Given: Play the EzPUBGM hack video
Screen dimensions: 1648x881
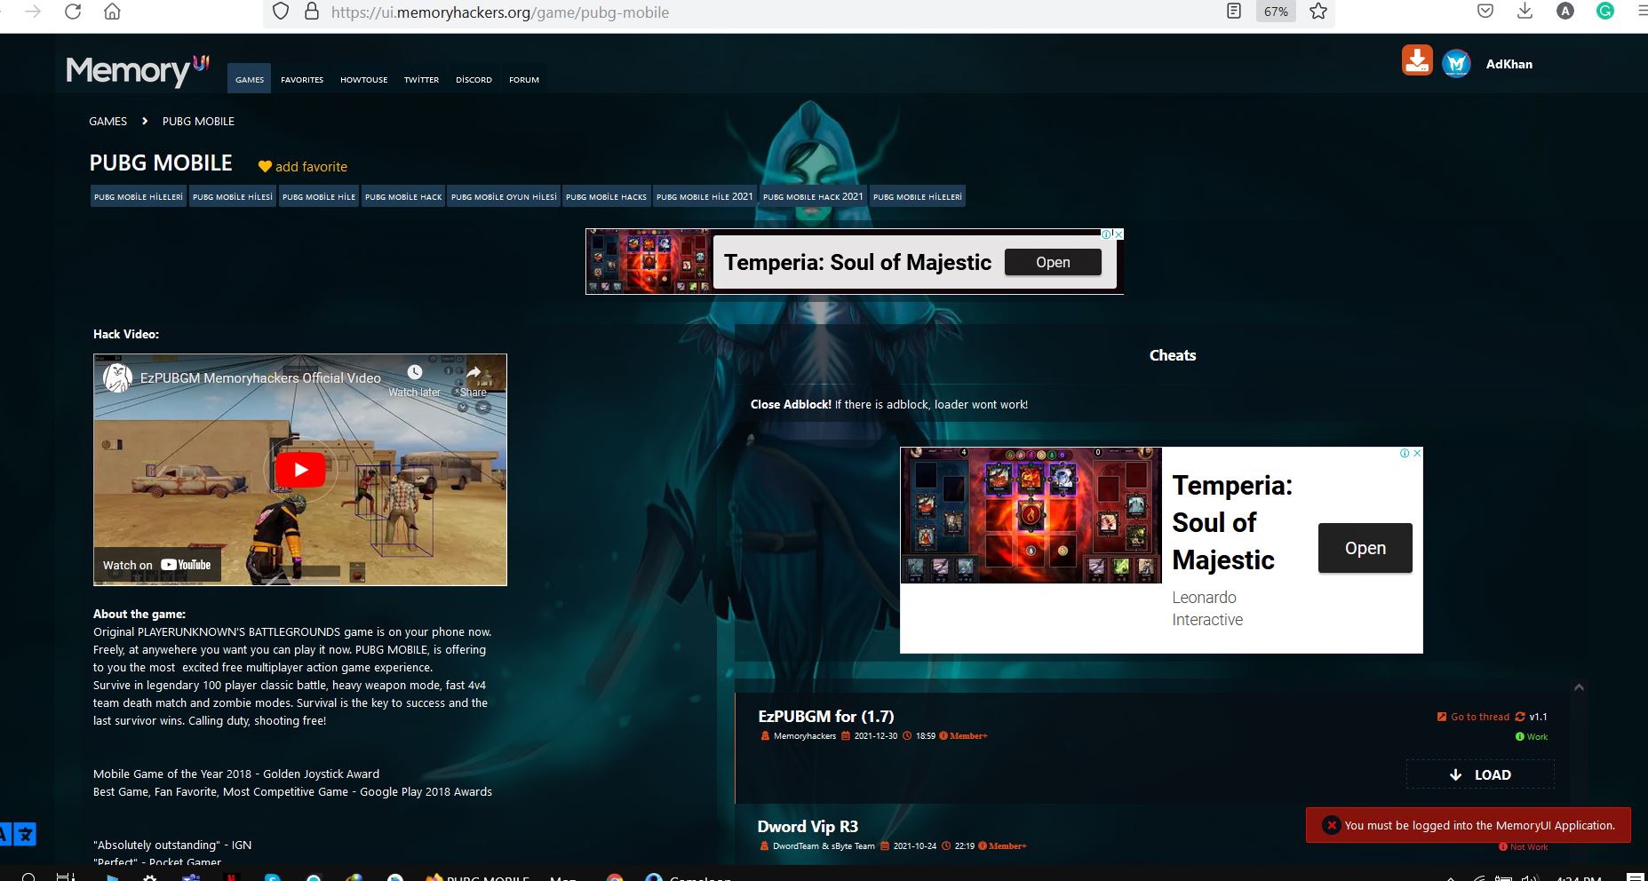Looking at the screenshot, I should pyautogui.click(x=300, y=470).
